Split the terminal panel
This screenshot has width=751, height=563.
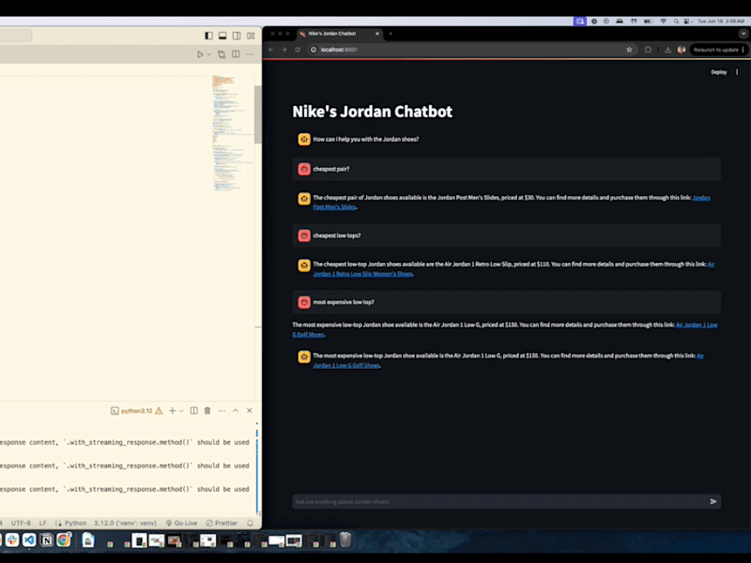[194, 411]
